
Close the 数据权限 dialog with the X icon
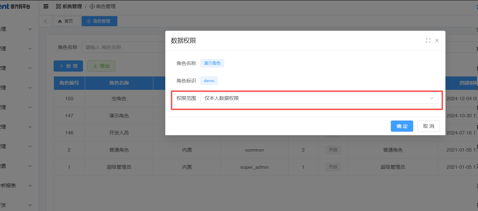(x=437, y=41)
